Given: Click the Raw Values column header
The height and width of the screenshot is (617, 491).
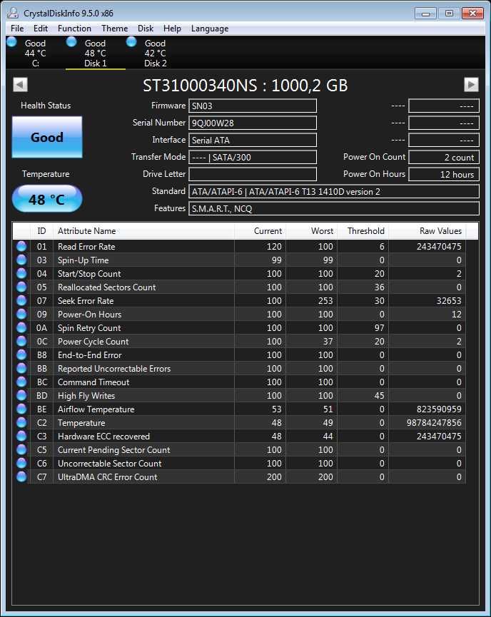Looking at the screenshot, I should (x=427, y=231).
